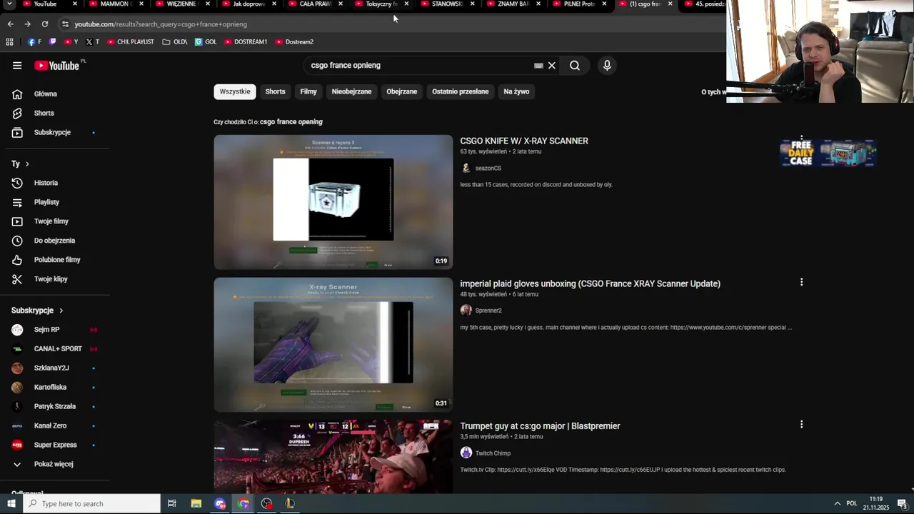Select the Shorts filter chip
This screenshot has height=514, width=914.
click(275, 91)
